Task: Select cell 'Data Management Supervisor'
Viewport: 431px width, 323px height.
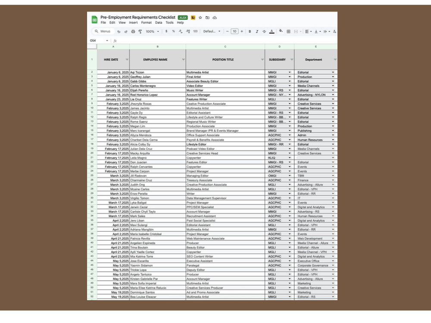Action: [225, 198]
